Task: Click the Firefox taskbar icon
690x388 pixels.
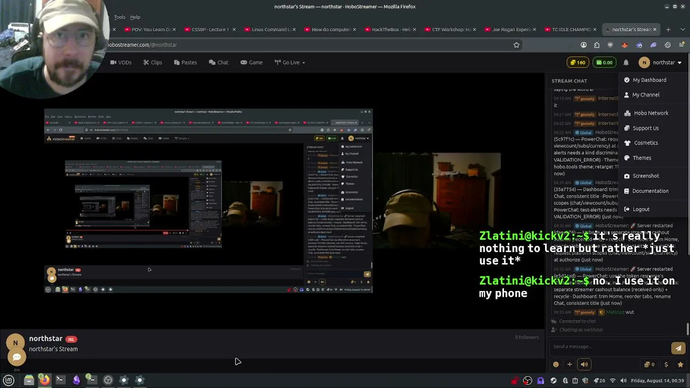Action: point(44,380)
